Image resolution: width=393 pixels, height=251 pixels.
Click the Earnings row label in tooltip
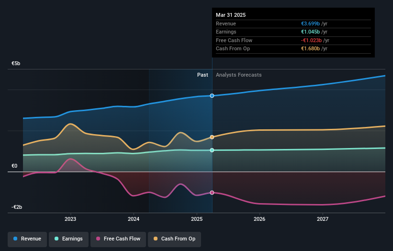[x=226, y=32]
